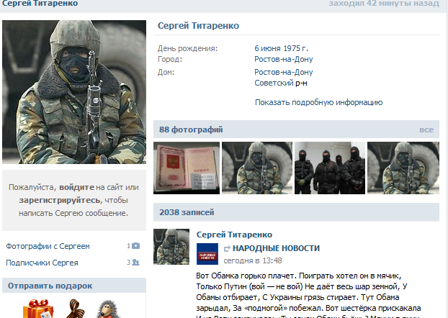
Task: Click the camera icon beside Фотографии с Сергеем
Action: [135, 246]
